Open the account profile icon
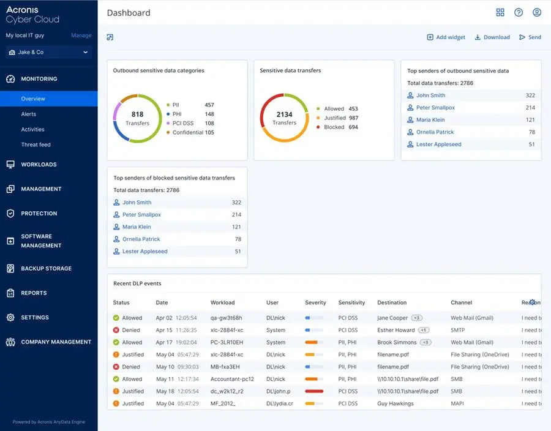Screen dimensions: 551x431 [x=536, y=12]
